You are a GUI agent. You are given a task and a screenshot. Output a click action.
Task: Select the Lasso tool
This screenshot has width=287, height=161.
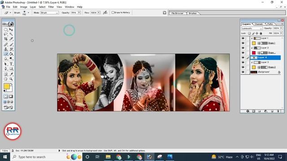[x=6, y=34]
